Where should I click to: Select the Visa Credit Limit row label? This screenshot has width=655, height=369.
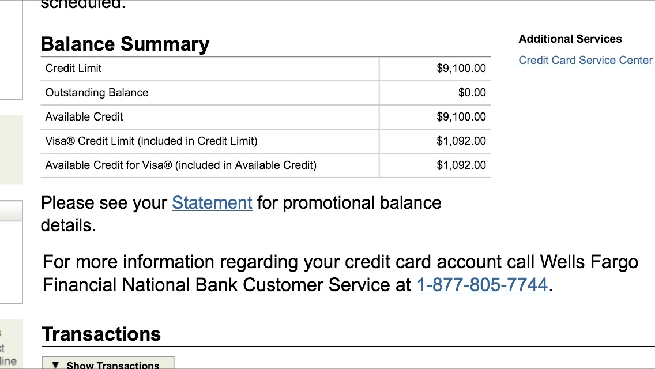[x=151, y=141]
